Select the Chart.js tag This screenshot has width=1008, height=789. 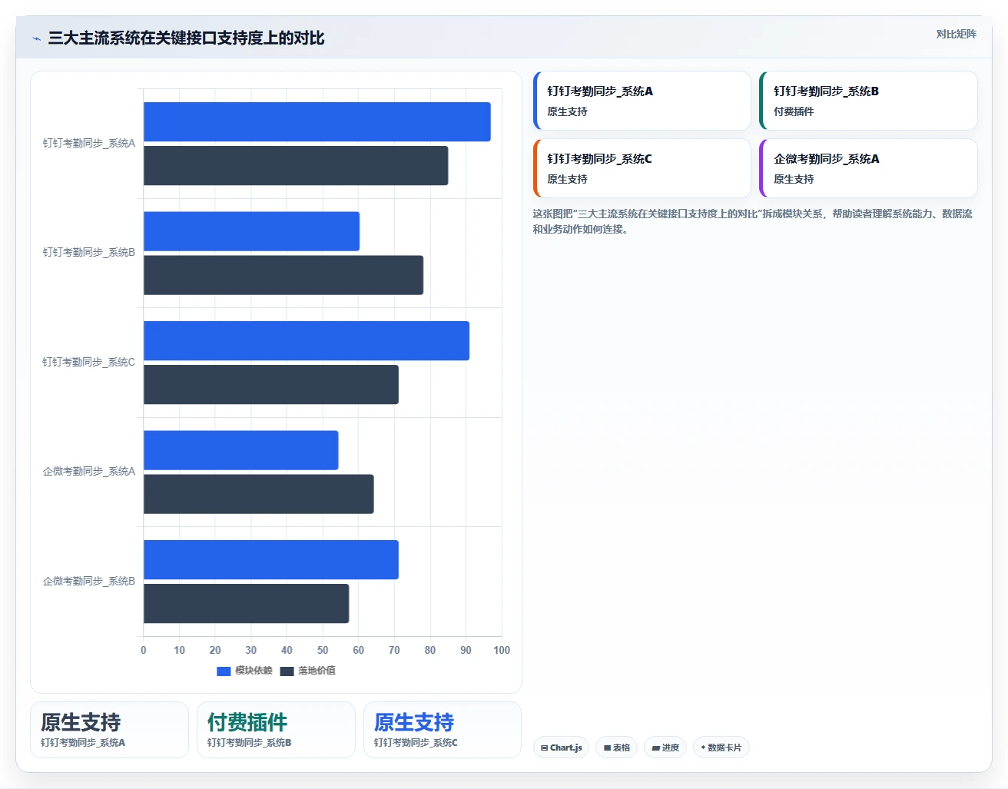[561, 748]
